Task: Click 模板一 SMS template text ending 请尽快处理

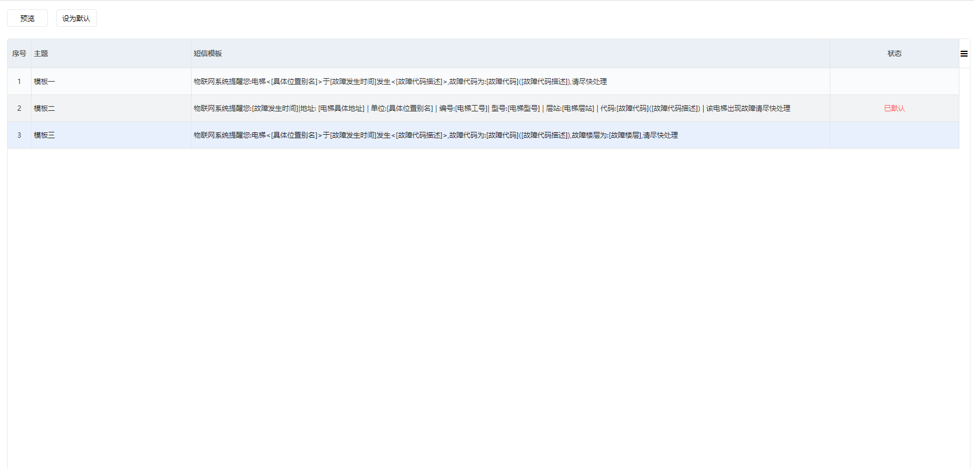Action: (400, 82)
